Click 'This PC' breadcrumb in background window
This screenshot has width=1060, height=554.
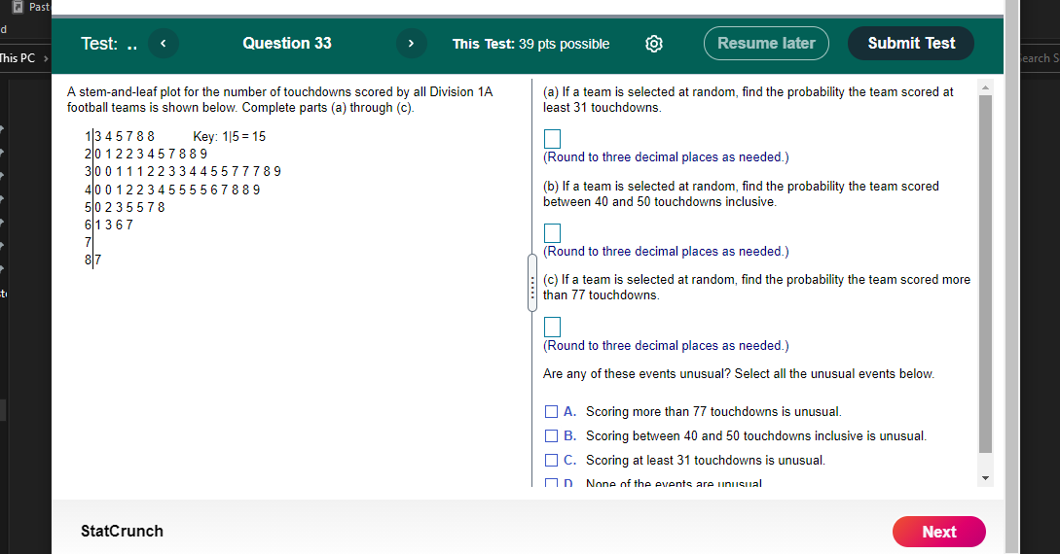(18, 58)
